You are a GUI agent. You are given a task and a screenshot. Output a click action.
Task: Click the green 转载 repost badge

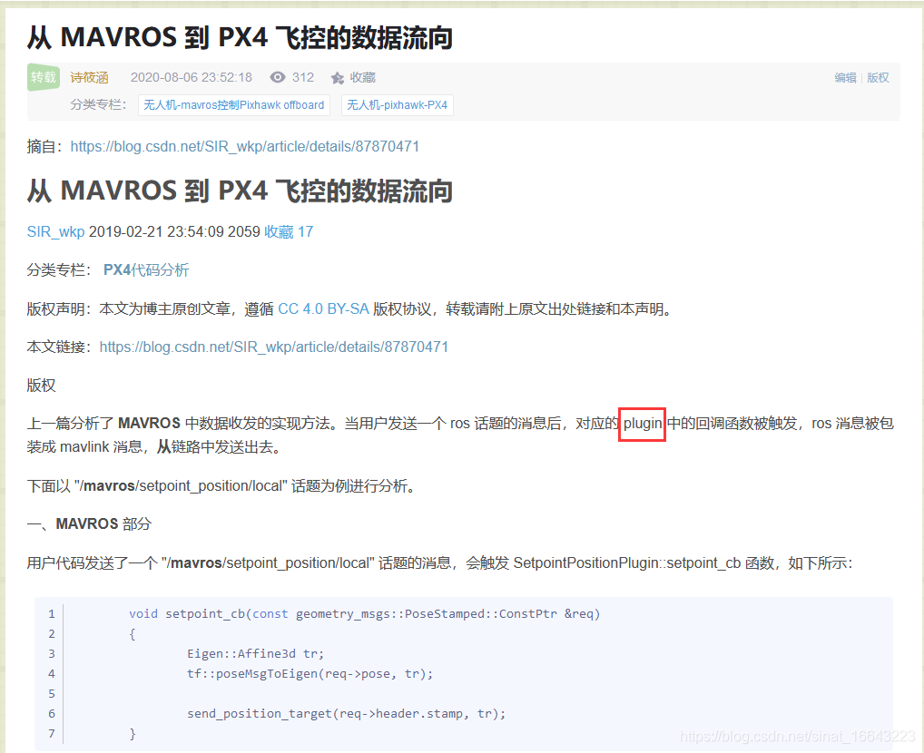tap(43, 77)
